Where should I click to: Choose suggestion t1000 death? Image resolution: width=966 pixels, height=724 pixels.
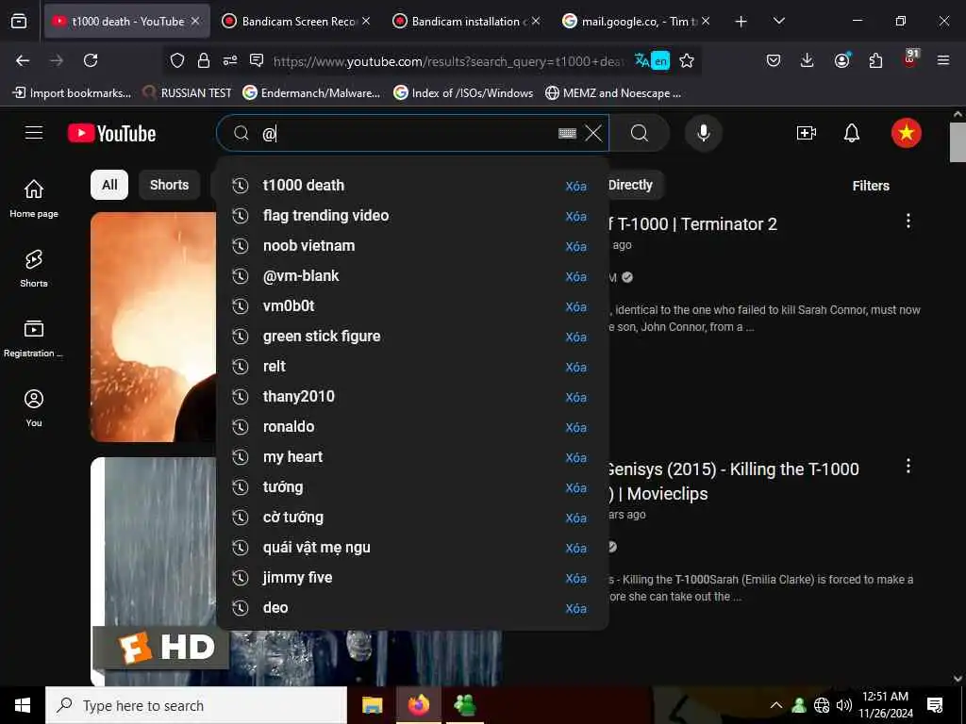[411, 186]
